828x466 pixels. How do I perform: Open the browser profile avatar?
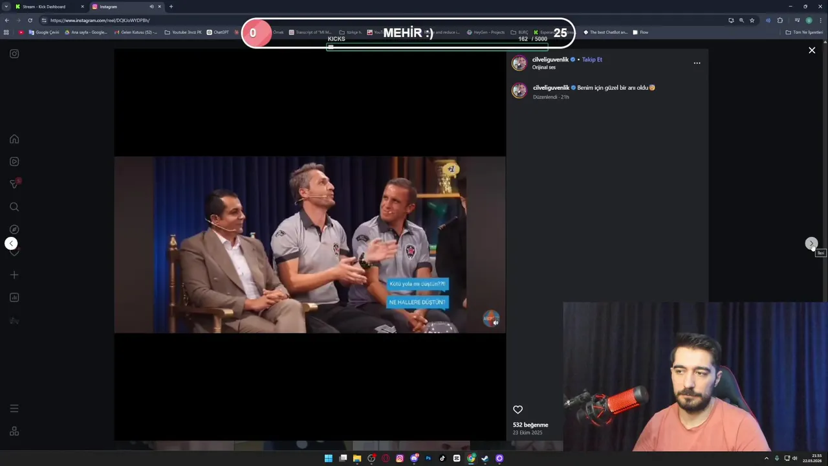click(x=809, y=20)
